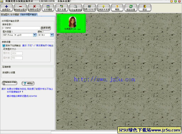
Task: Click the 选择目录 browse directory button
Action: click(46, 28)
